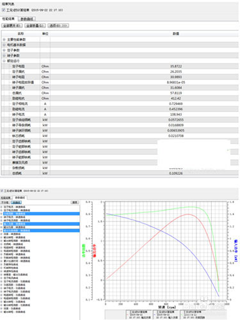Expand the 主要性能参数 tree node
This screenshot has width=240, height=320.
pos(4,40)
